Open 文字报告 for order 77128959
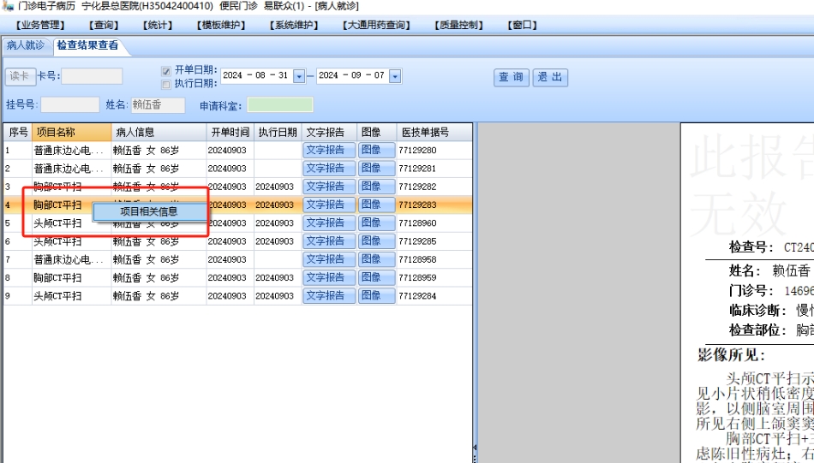 coord(329,277)
